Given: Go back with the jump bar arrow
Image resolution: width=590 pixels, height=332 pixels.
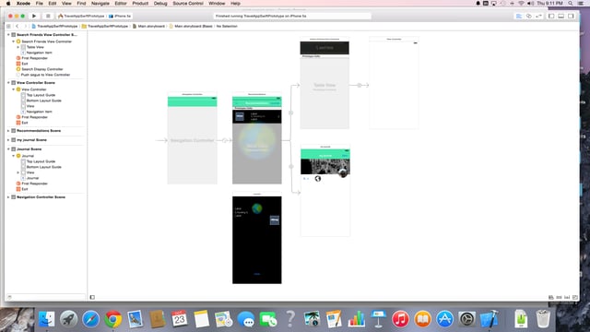Looking at the screenshot, I should [x=18, y=27].
